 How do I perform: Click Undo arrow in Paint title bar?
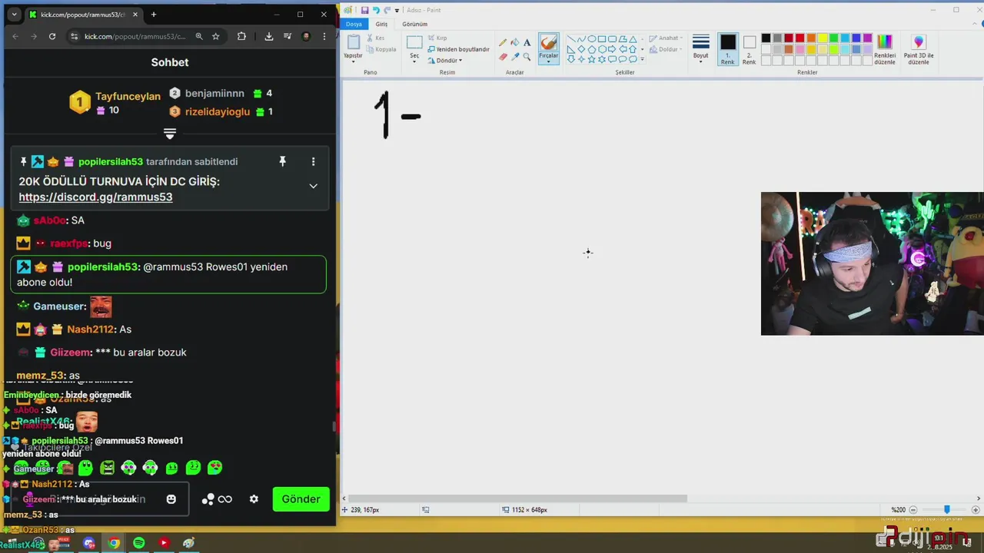pyautogui.click(x=376, y=10)
